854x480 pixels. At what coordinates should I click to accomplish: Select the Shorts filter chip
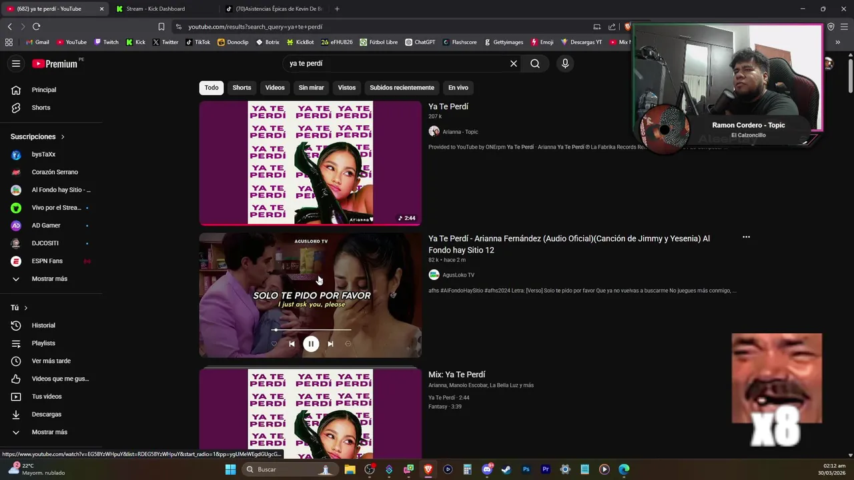[242, 87]
